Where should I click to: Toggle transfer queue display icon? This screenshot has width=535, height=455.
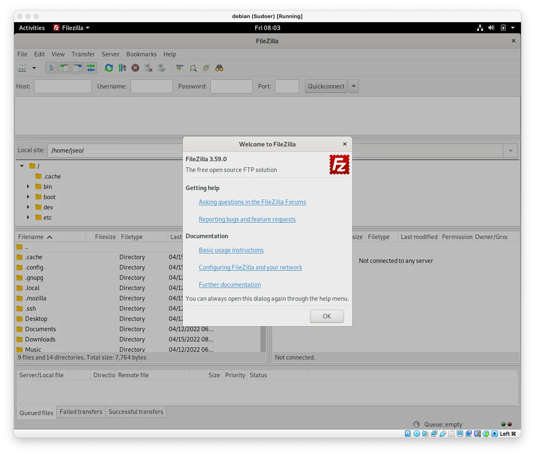91,68
